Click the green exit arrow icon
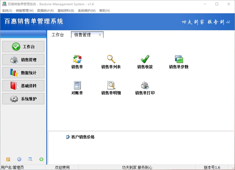235x170 pixels. pyautogui.click(x=41, y=159)
